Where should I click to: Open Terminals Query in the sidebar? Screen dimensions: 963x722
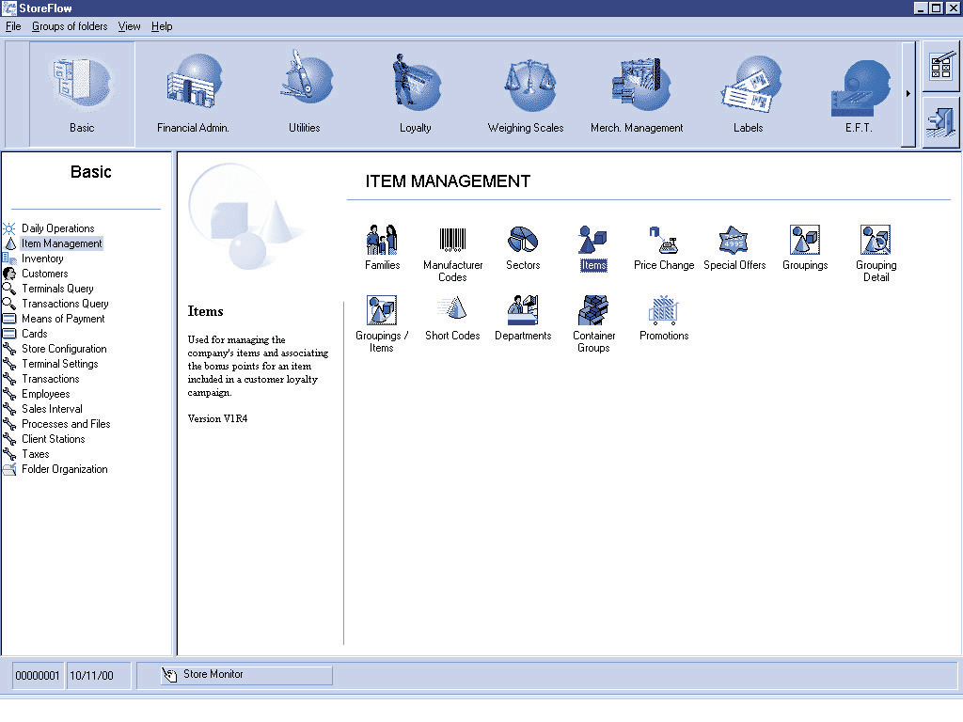point(57,289)
